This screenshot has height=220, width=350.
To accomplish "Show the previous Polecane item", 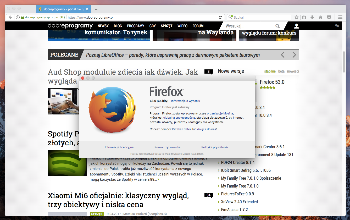I will click(283, 55).
